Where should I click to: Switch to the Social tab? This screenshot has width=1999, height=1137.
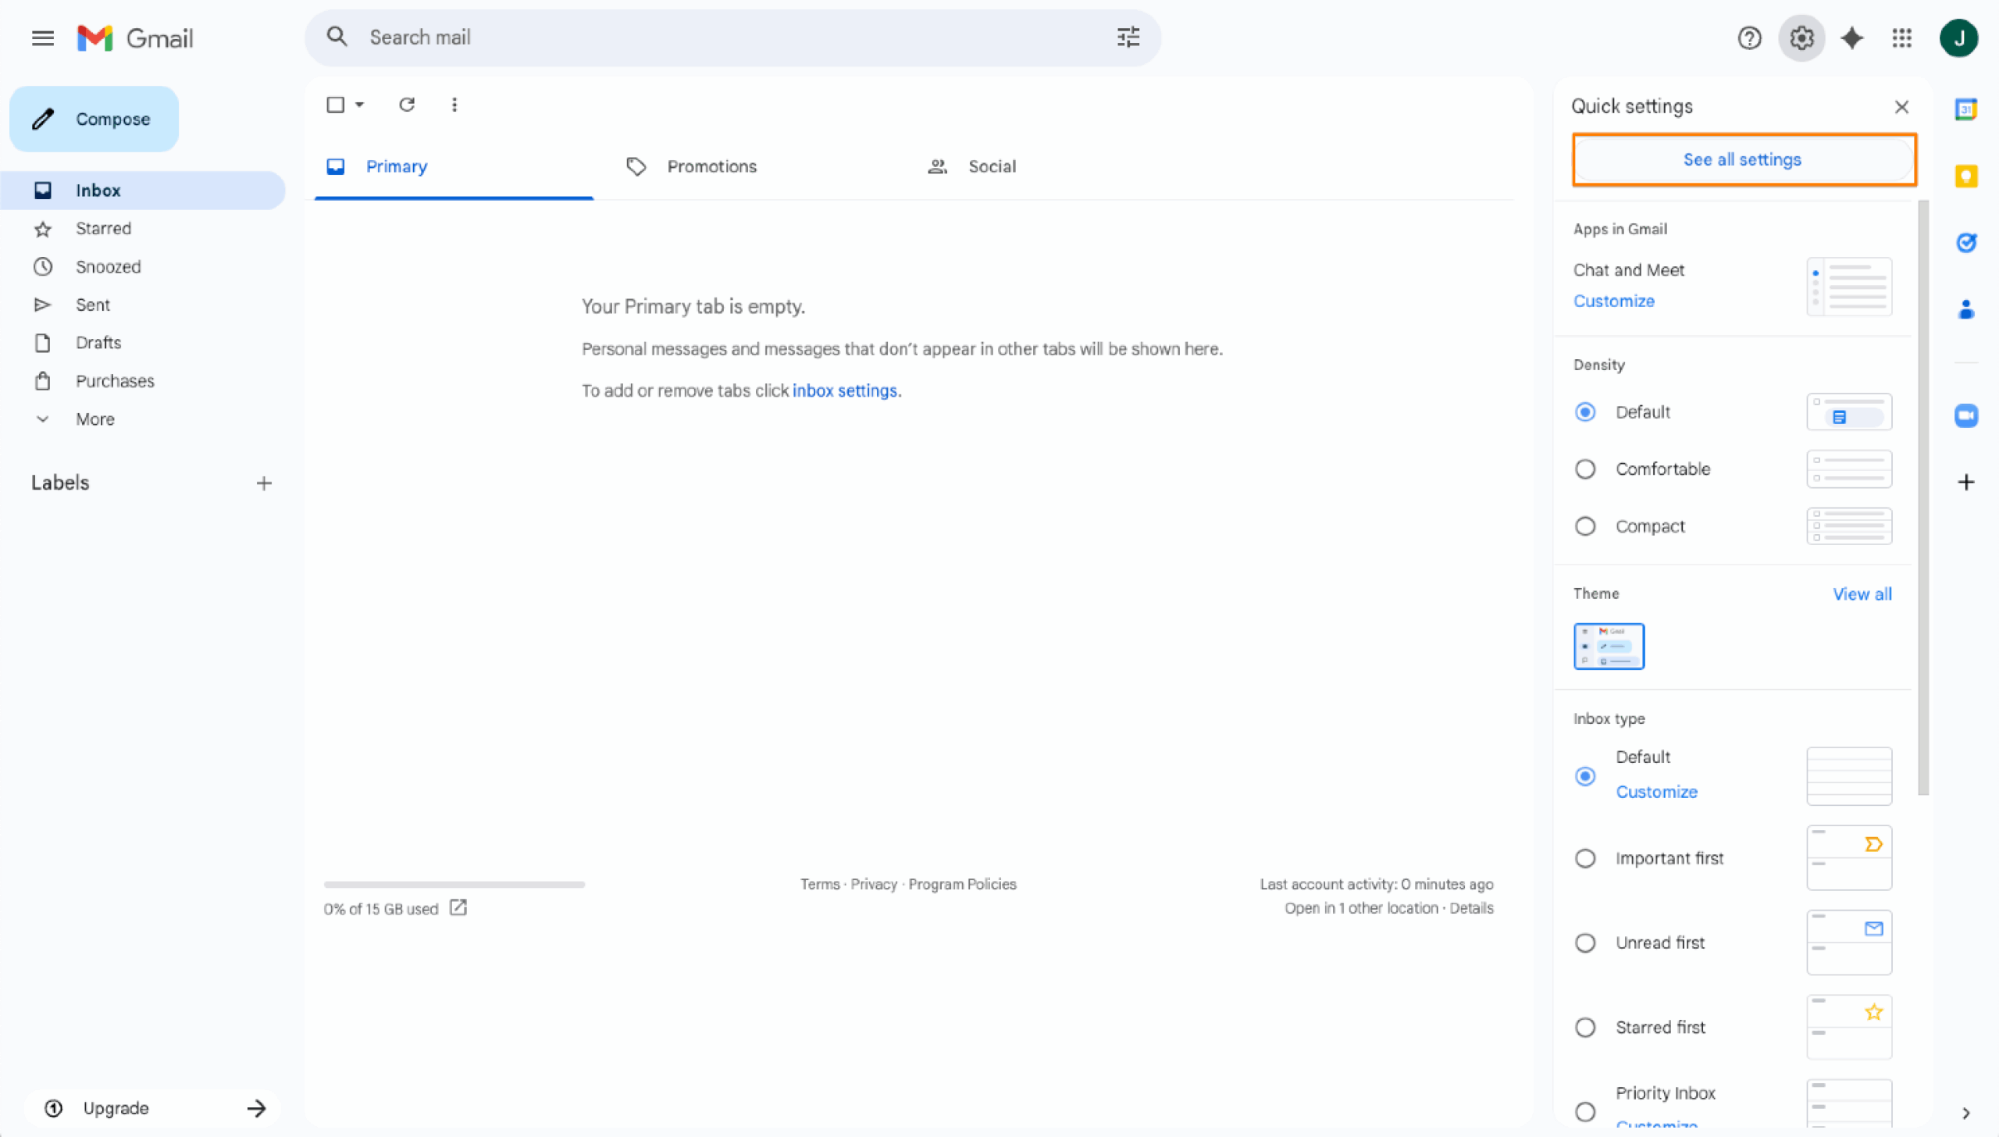click(x=991, y=166)
